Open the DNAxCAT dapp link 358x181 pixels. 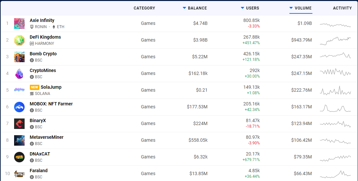coord(40,154)
